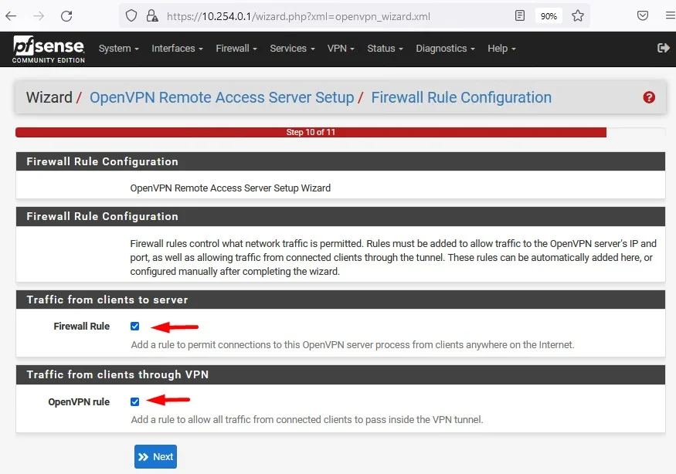The height and width of the screenshot is (474, 676).
Task: Click the pfSense Community Edition logo
Action: pyautogui.click(x=48, y=49)
